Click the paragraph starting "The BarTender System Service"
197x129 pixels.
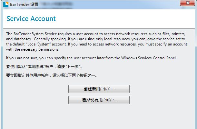97,42
